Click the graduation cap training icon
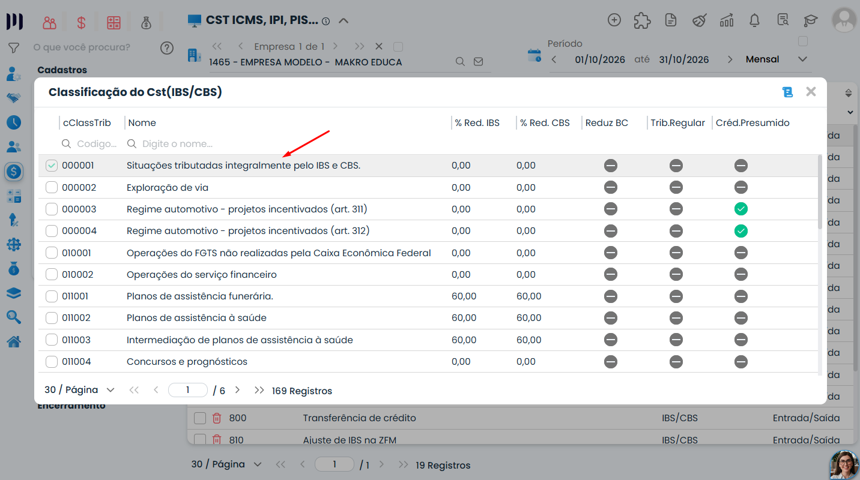The image size is (860, 480). pos(811,20)
